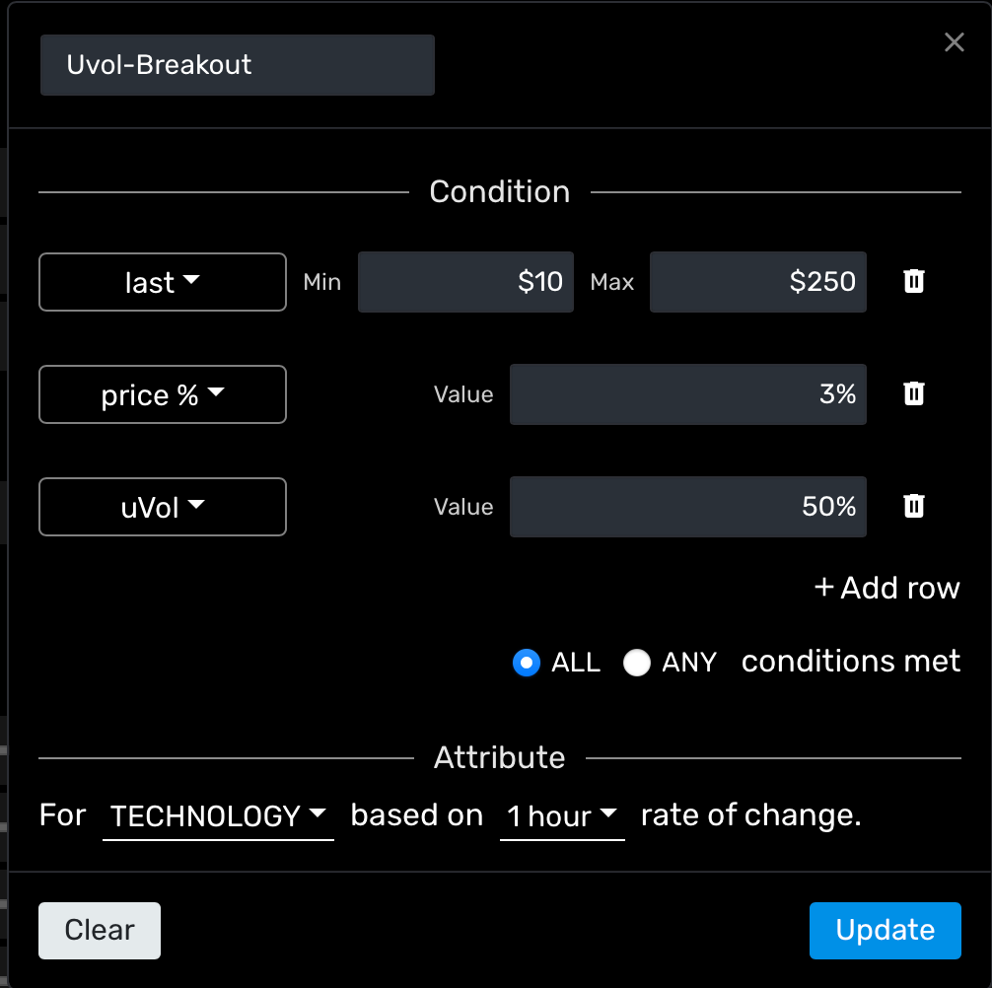The height and width of the screenshot is (988, 992).
Task: Expand the TECHNOLOGY sector dropdown
Action: (x=218, y=816)
